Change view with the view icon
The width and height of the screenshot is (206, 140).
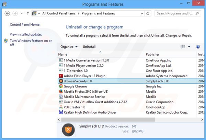point(183,47)
